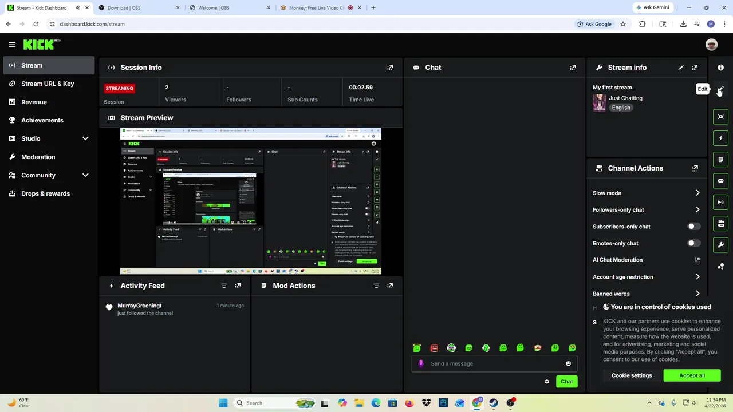Viewport: 733px width, 412px height.
Task: Expand the Community sidebar section
Action: point(85,175)
